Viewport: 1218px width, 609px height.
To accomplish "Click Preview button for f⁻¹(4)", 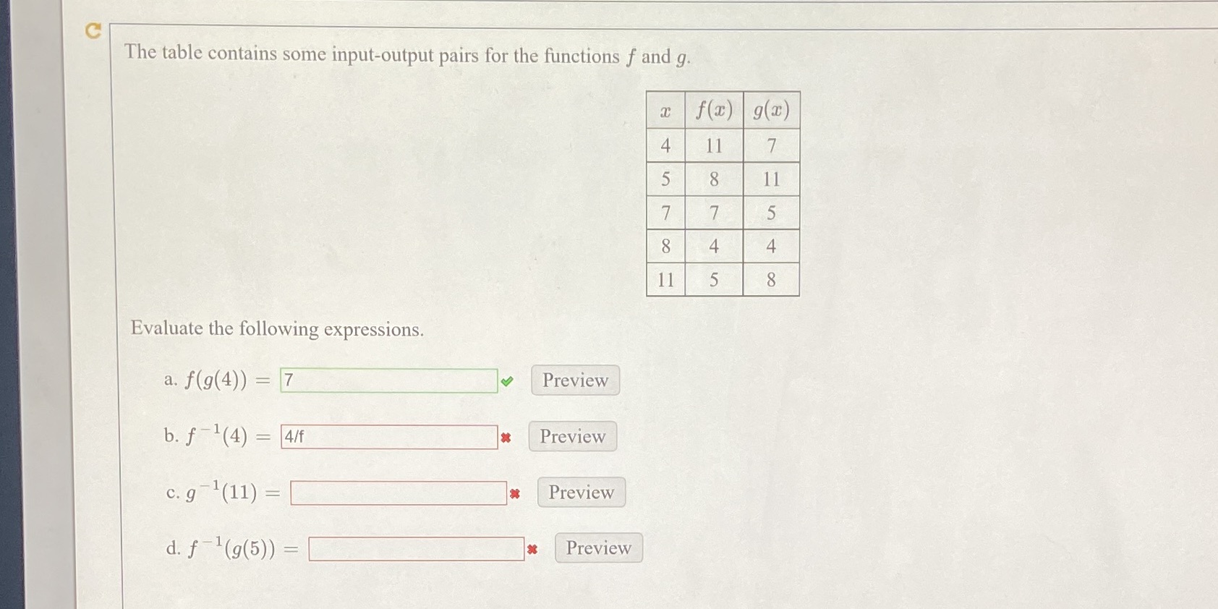I will click(571, 437).
